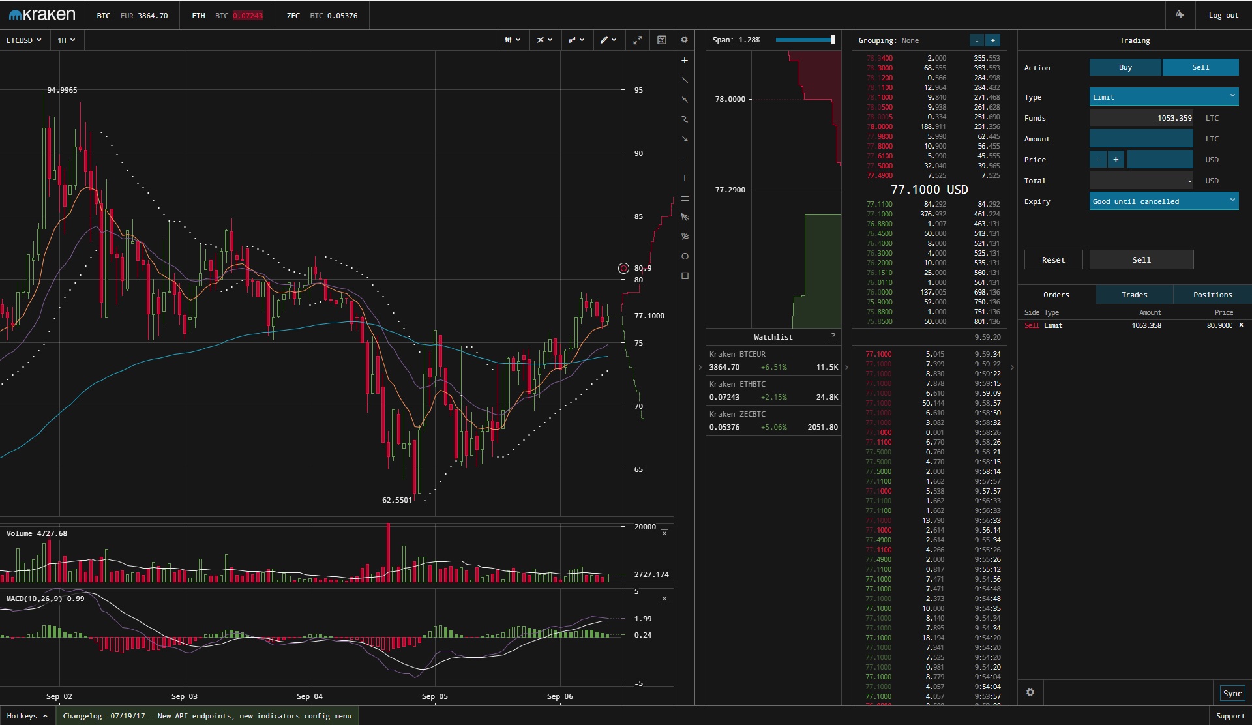Image resolution: width=1252 pixels, height=725 pixels.
Task: Switch to the Orders tab
Action: pyautogui.click(x=1056, y=295)
